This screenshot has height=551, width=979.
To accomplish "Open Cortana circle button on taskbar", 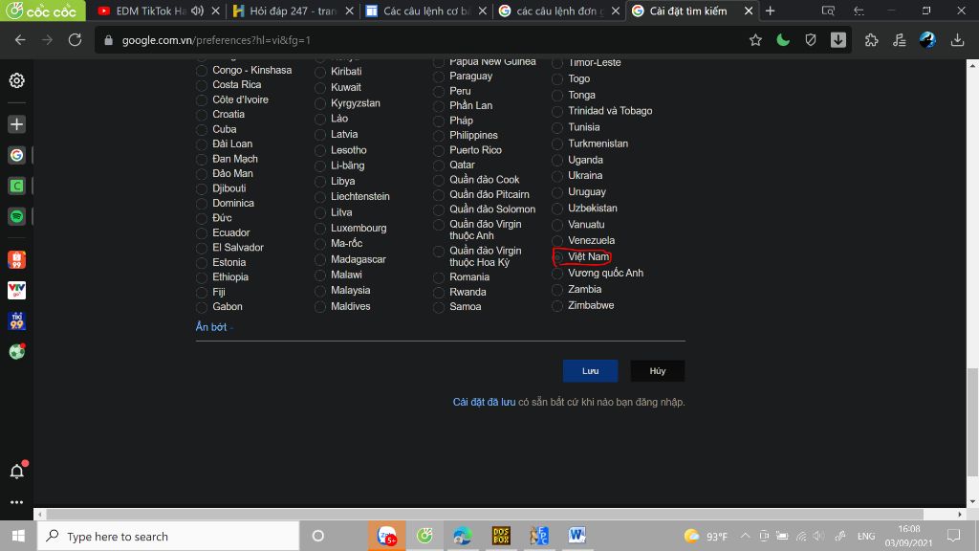I will (x=317, y=536).
